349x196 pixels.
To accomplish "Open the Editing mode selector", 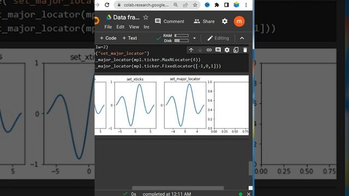I will [218, 38].
